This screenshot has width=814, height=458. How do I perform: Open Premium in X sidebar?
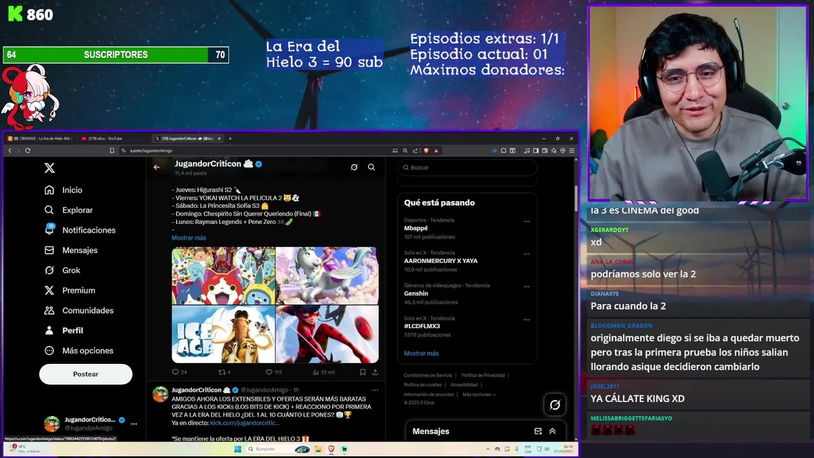[70, 290]
